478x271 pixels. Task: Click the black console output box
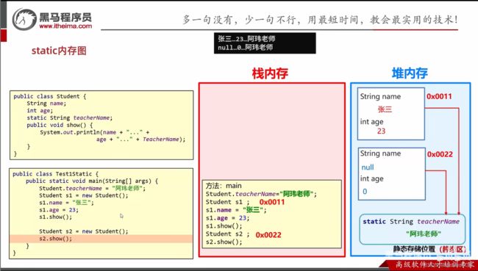[x=265, y=43]
